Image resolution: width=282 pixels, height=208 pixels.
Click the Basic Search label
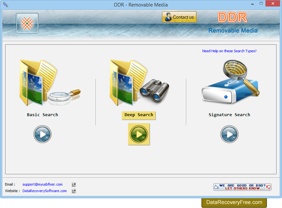pyautogui.click(x=43, y=115)
